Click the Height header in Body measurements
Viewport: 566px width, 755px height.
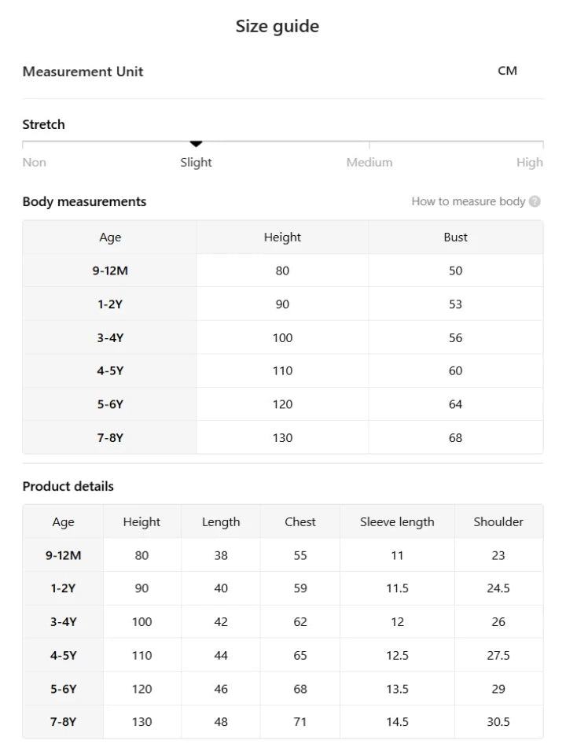coord(282,237)
